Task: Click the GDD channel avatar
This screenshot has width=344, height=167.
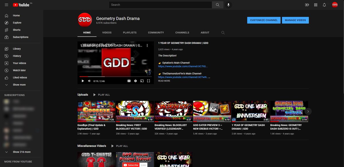Action: [85, 20]
